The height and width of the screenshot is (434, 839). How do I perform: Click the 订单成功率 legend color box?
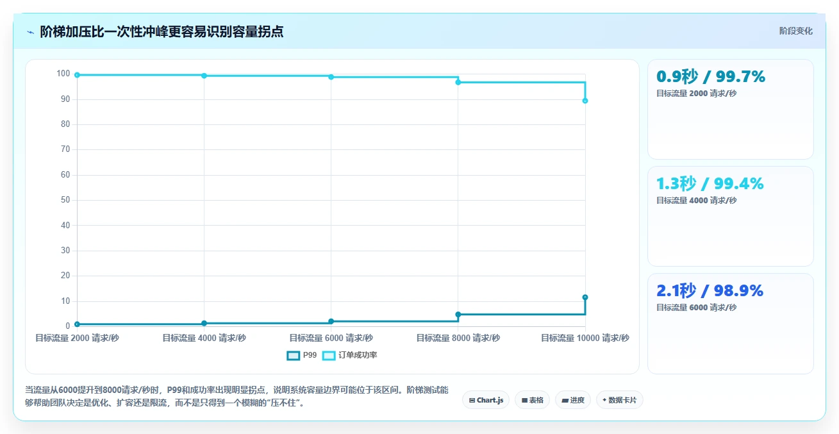[x=329, y=355]
